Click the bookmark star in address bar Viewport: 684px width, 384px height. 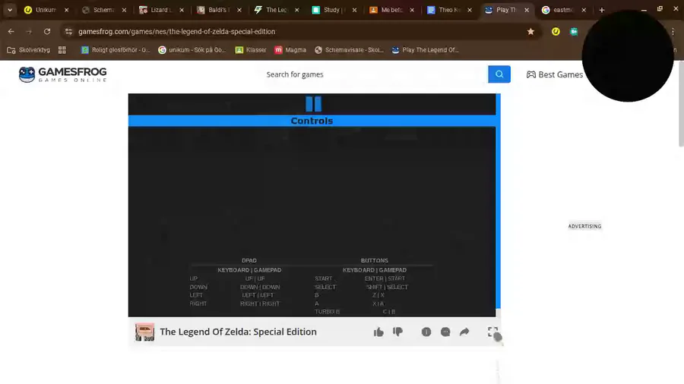click(x=530, y=31)
